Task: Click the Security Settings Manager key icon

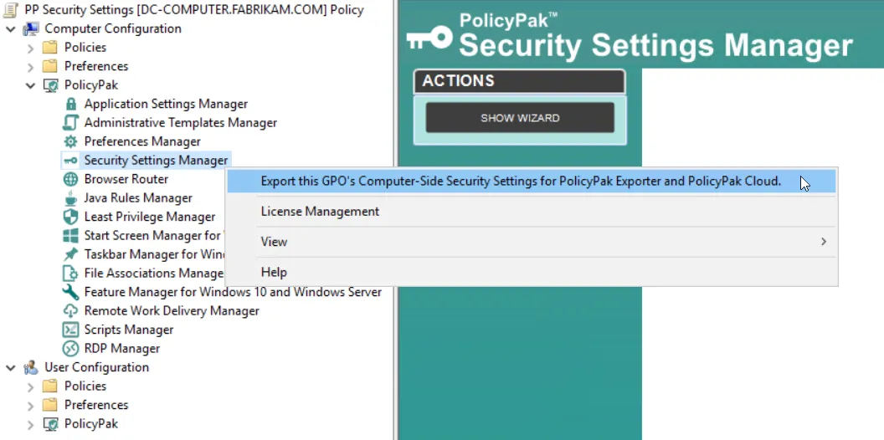Action: pos(70,161)
